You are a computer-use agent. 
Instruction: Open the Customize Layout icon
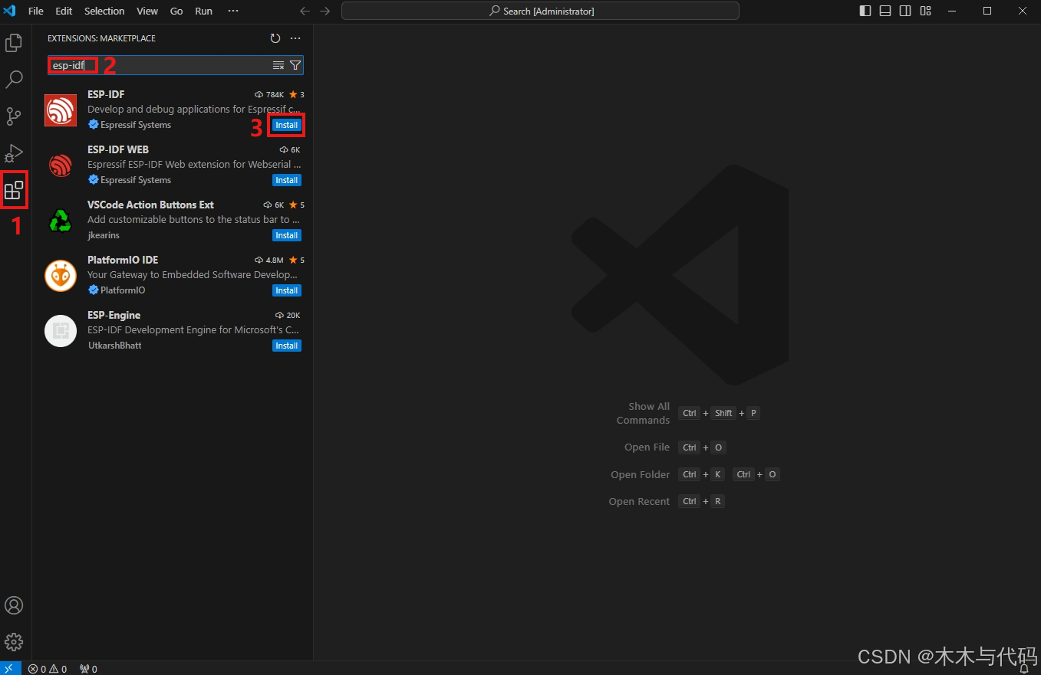[x=926, y=11]
